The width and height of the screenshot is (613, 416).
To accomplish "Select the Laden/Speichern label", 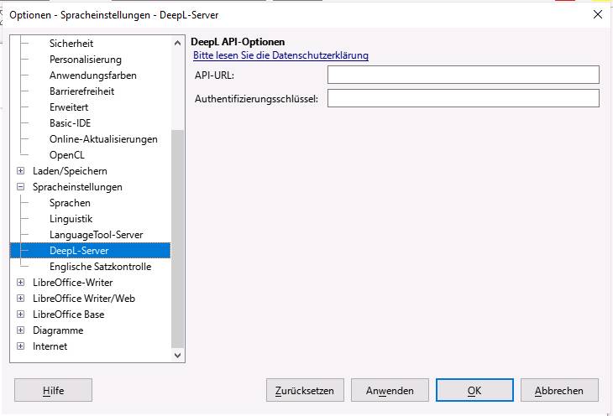I will 70,171.
